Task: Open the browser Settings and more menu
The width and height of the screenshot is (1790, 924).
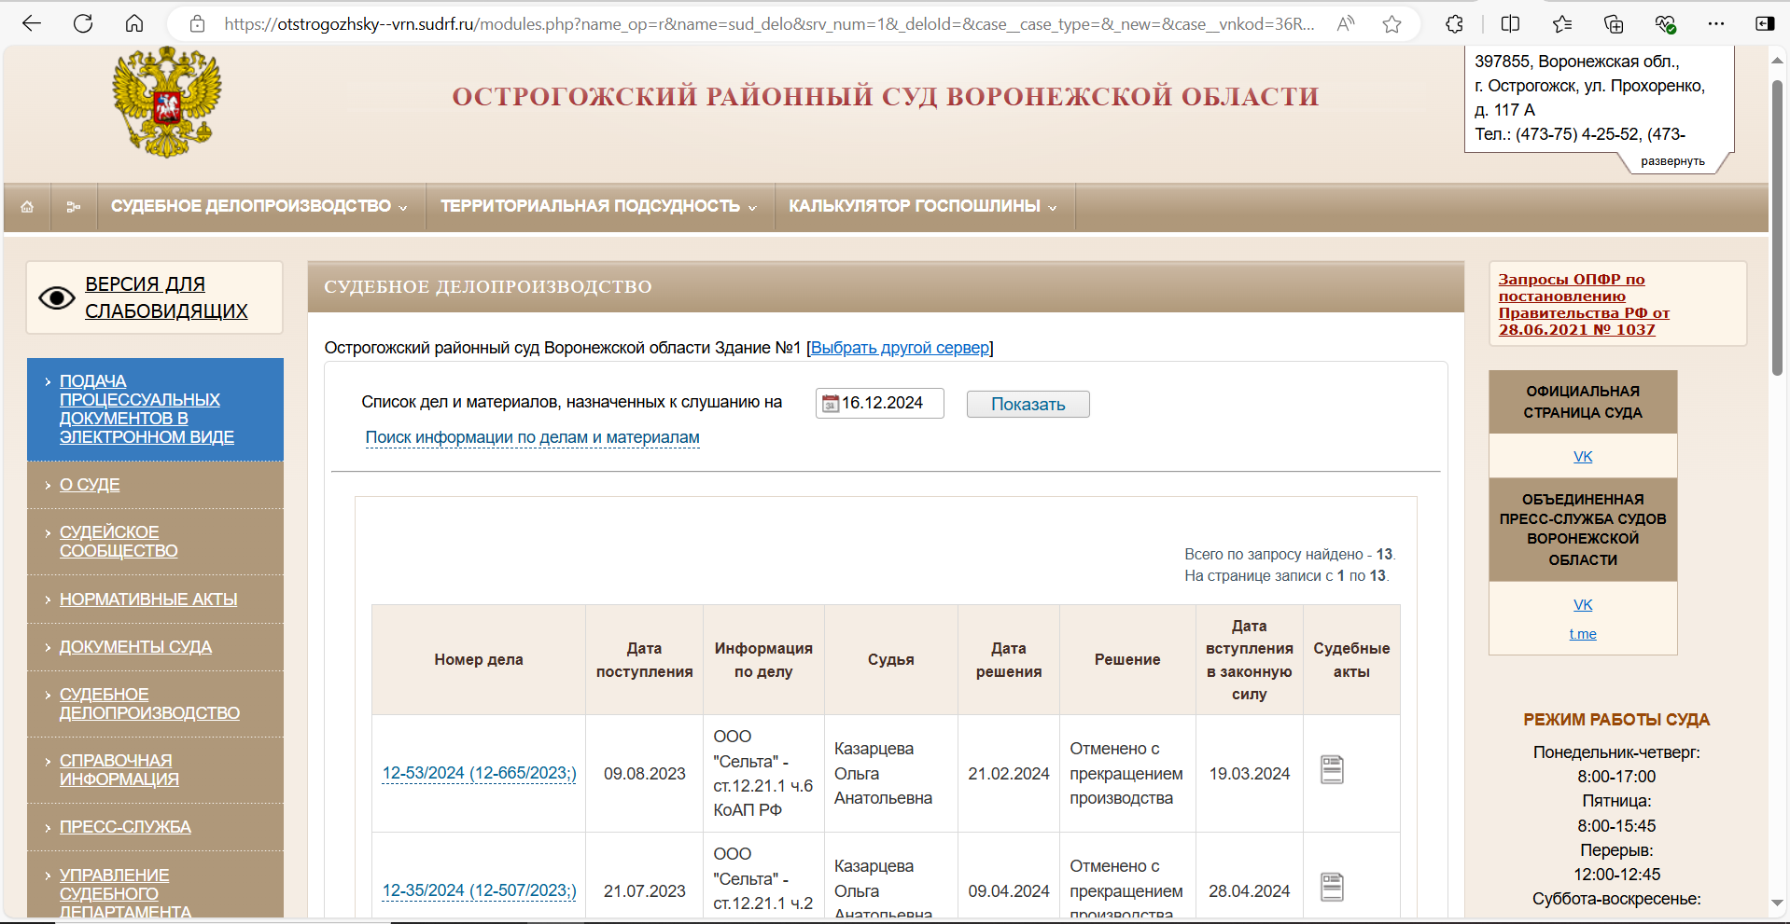Action: 1716,24
